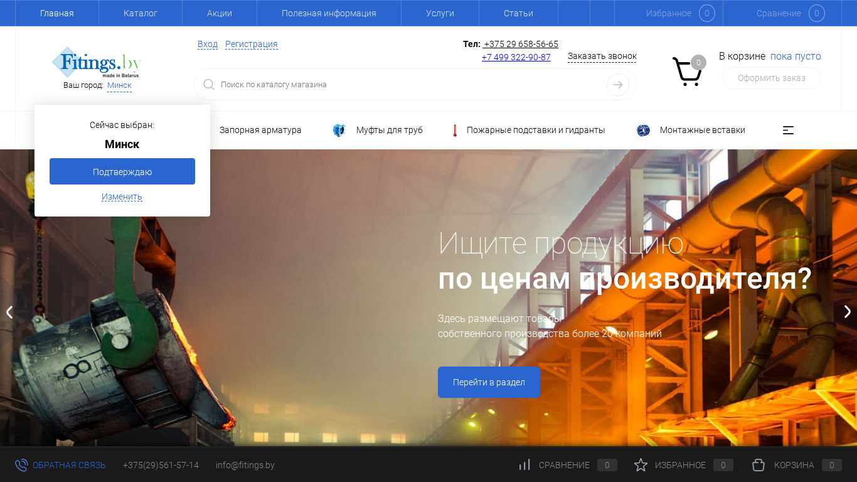
Task: Click the feedback phone icon
Action: (x=21, y=465)
